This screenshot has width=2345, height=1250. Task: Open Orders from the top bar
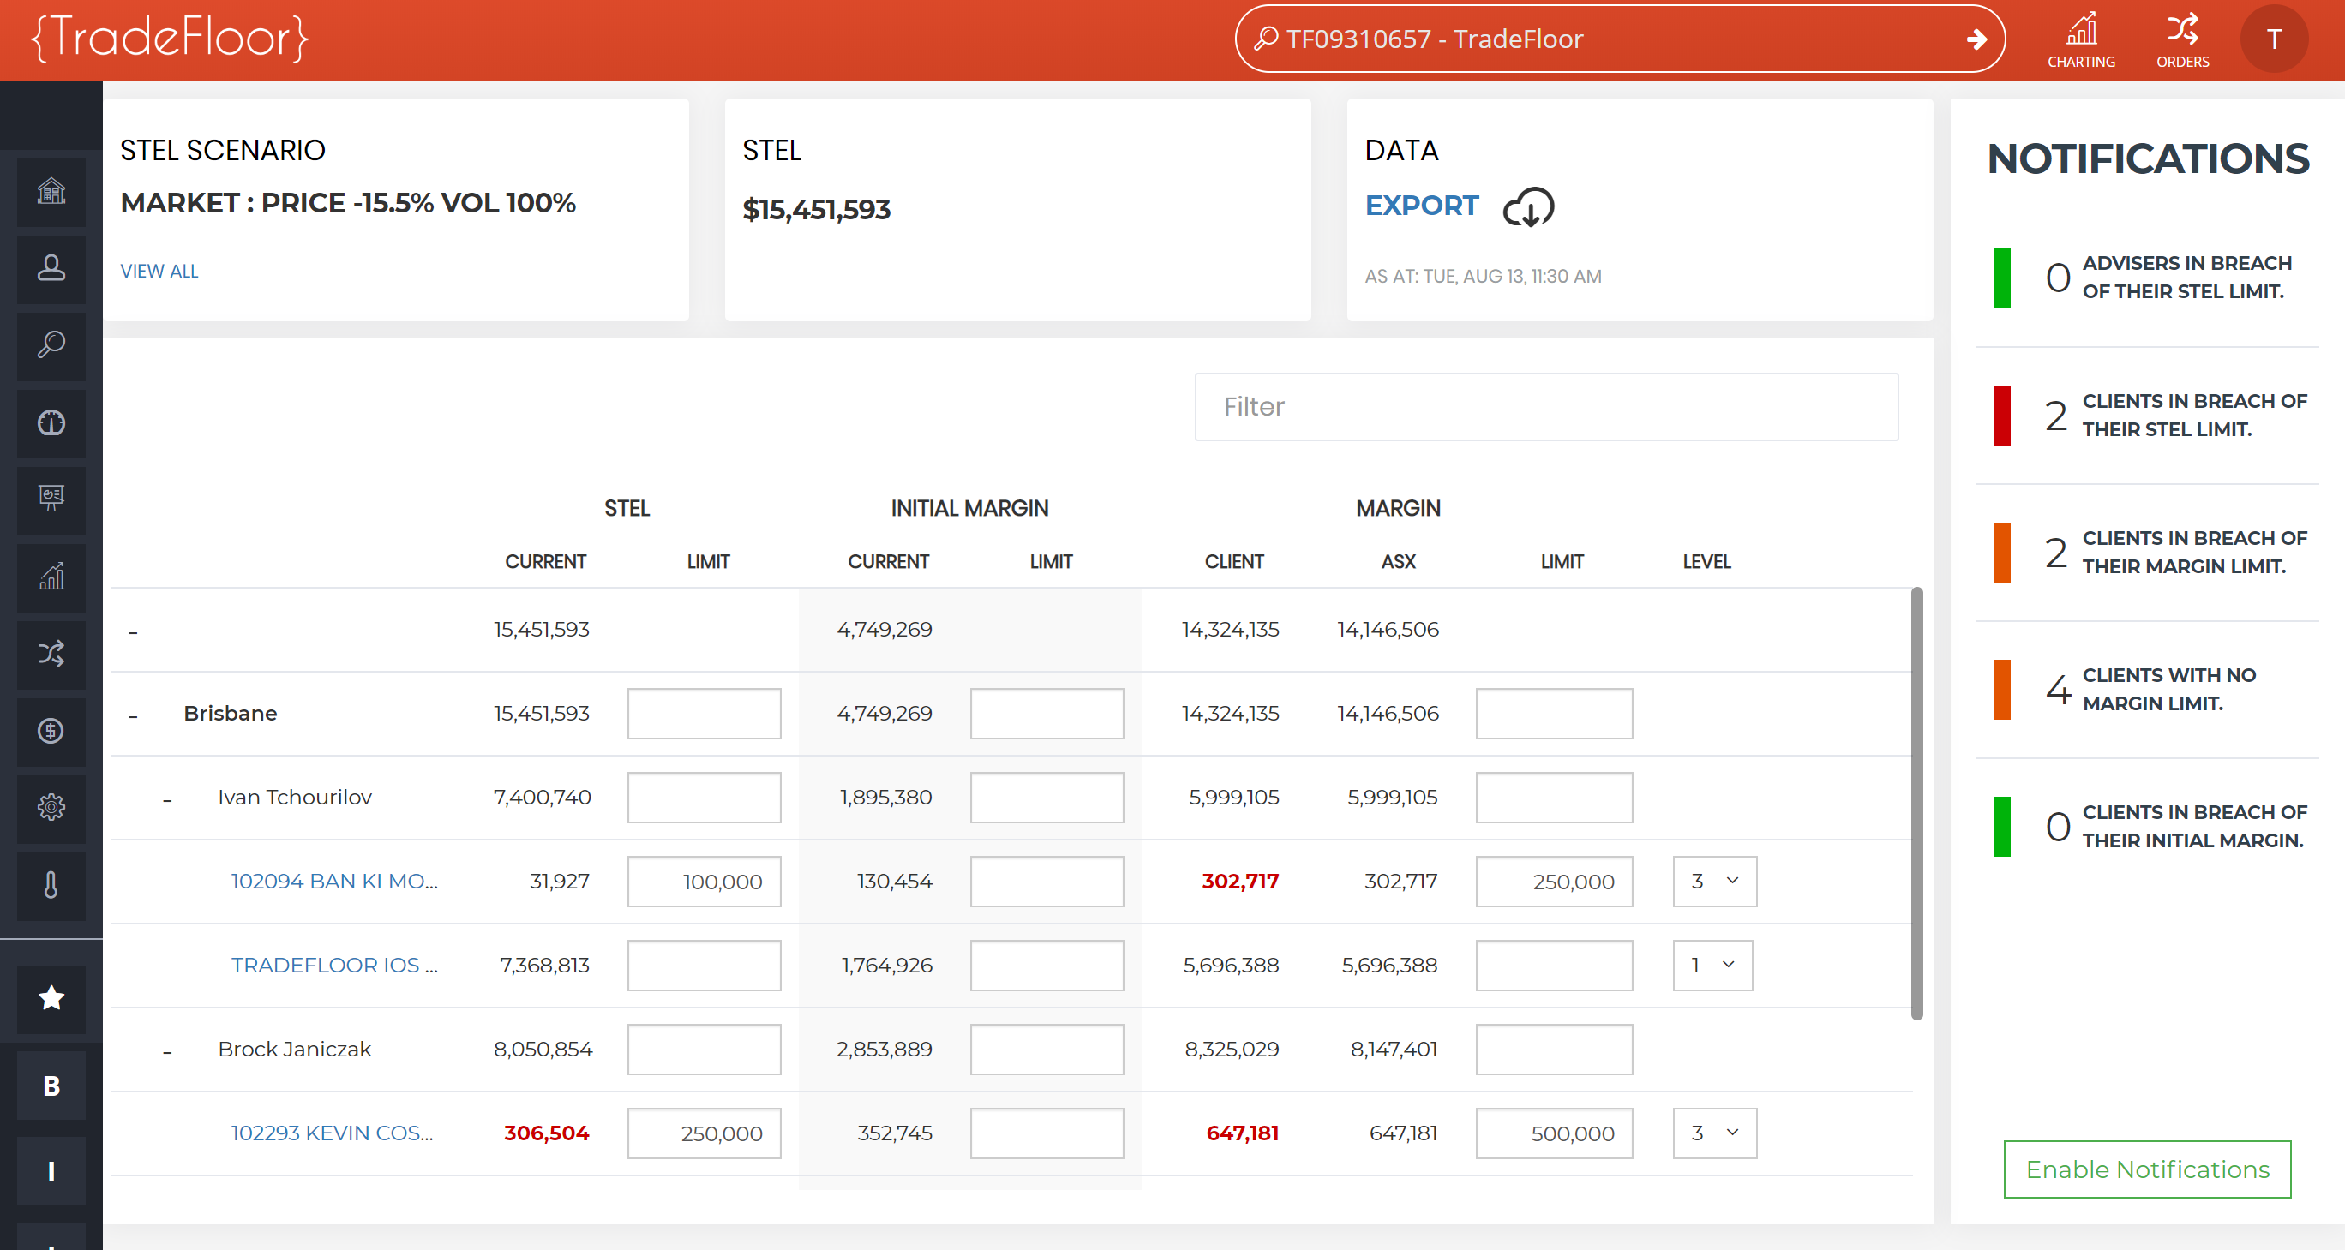pos(2182,40)
